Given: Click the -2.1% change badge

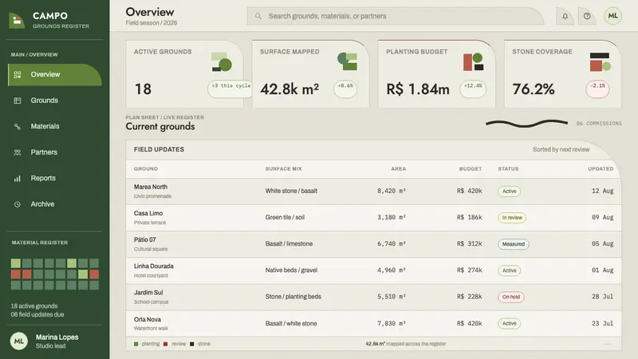Looking at the screenshot, I should (597, 89).
